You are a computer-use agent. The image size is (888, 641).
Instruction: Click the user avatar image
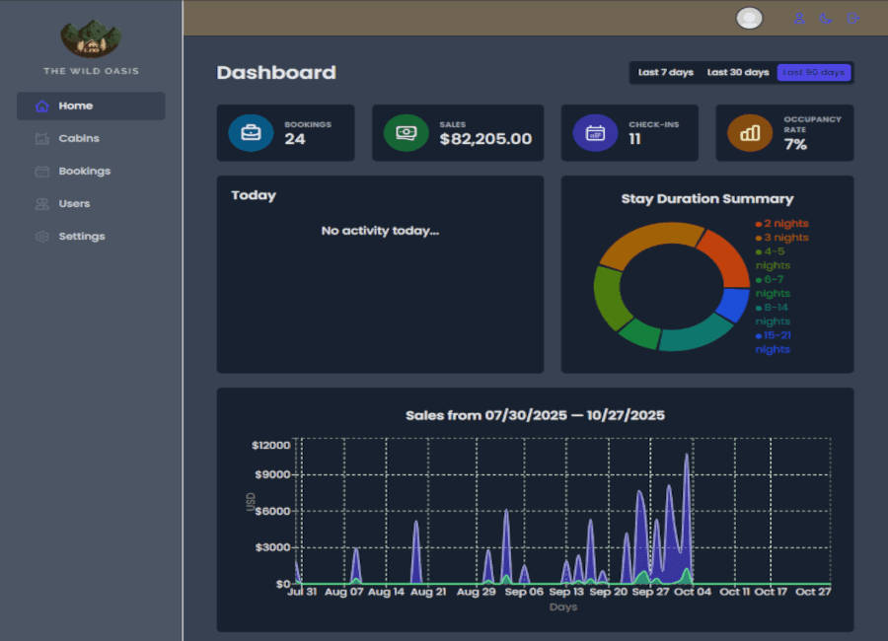coord(750,18)
